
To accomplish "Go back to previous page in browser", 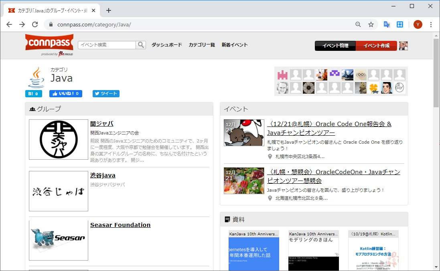I will (9, 24).
